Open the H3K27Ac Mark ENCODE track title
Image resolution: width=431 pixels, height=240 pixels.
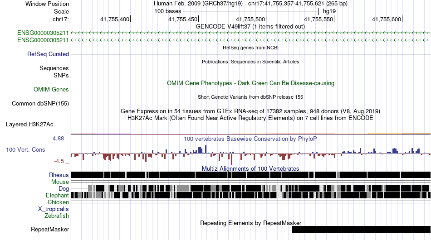[250, 118]
